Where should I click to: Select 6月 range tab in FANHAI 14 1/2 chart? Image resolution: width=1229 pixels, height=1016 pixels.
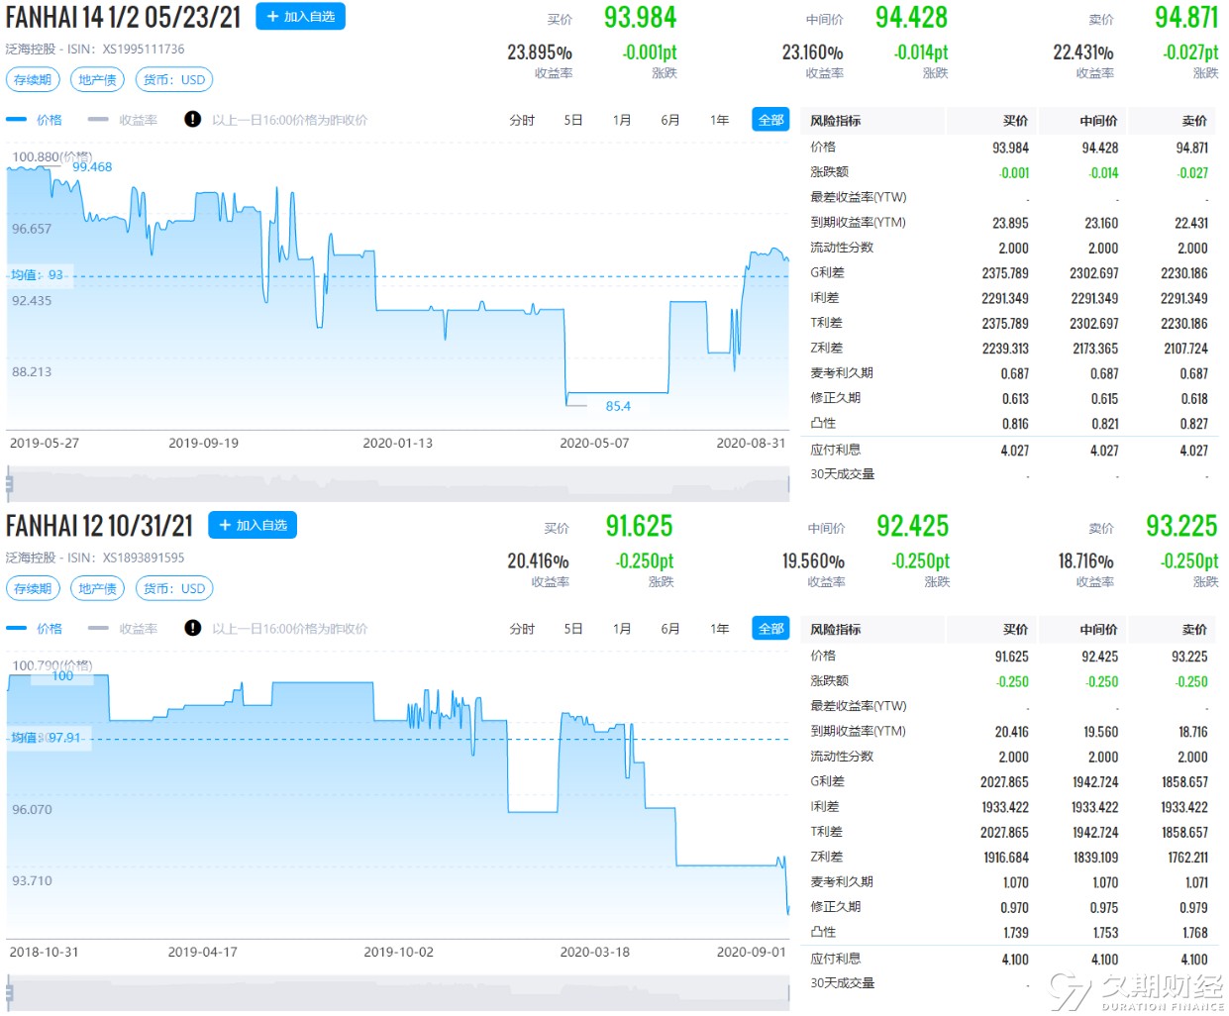[x=670, y=120]
